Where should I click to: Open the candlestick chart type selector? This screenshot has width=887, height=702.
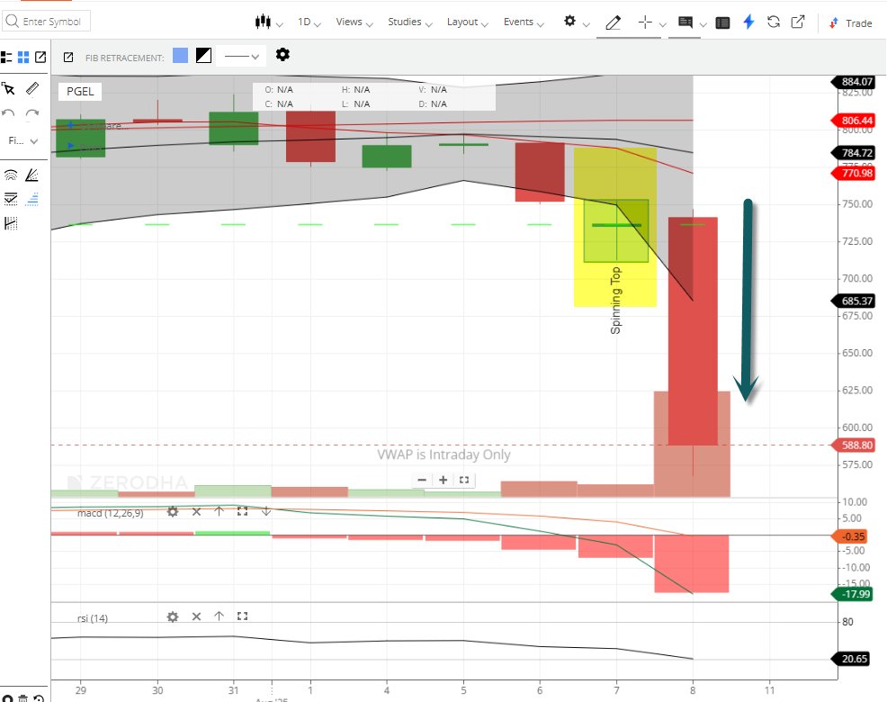(268, 22)
